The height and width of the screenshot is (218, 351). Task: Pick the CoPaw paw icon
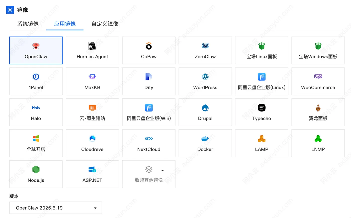pos(149,46)
